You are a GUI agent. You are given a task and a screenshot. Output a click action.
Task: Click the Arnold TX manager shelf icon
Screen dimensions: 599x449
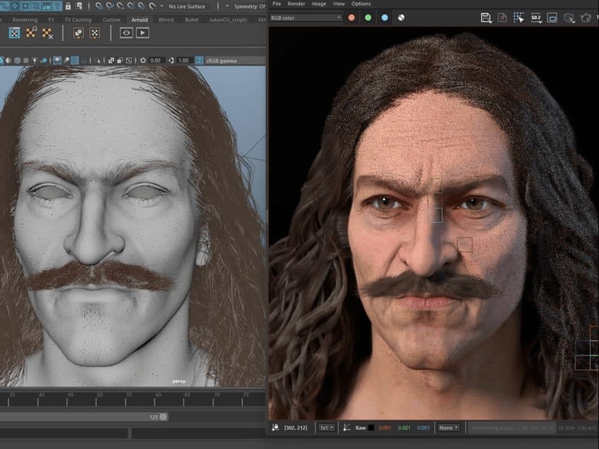[x=14, y=33]
